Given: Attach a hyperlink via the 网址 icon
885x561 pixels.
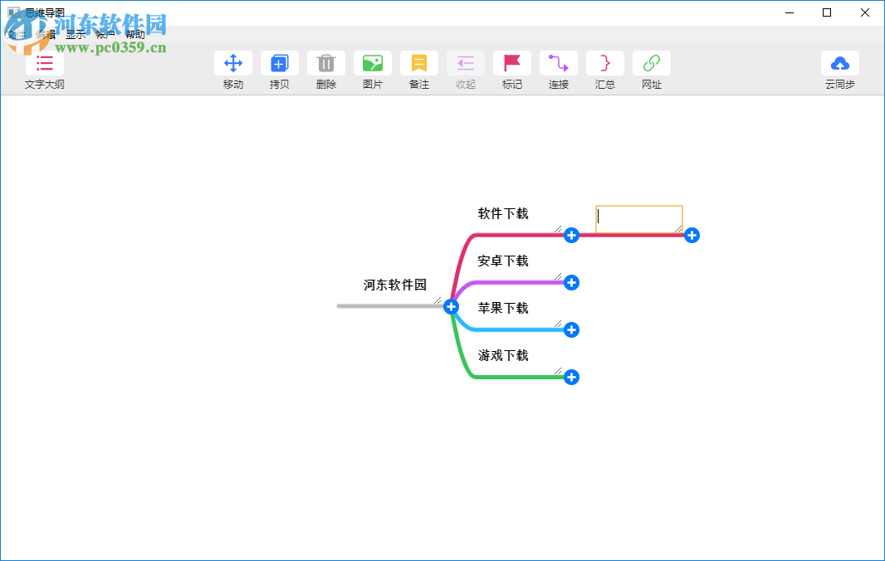Looking at the screenshot, I should click(x=652, y=63).
